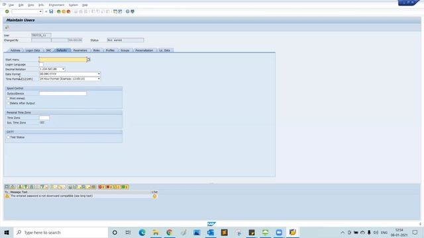Click SAP Logon icon in taskbar
This screenshot has width=424, height=238.
point(293,232)
